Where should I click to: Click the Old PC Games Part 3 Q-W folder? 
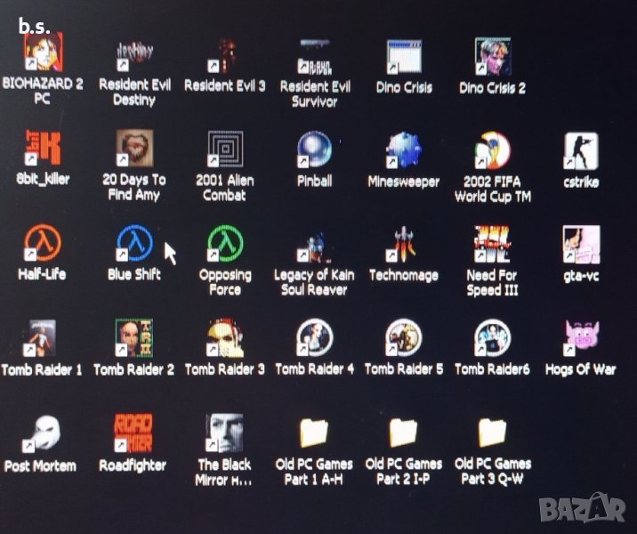click(x=492, y=433)
